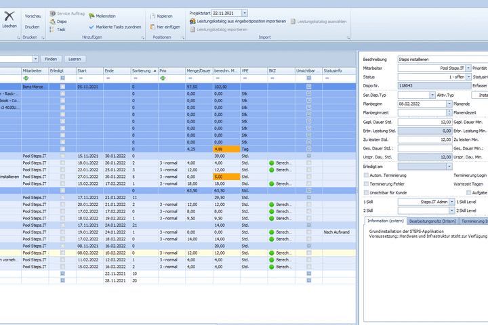Screen dimensions: 488x325
Task: Check Unsichtbar für Kunde option
Action: (x=367, y=192)
